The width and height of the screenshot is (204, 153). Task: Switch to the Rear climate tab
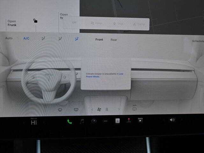point(114,40)
